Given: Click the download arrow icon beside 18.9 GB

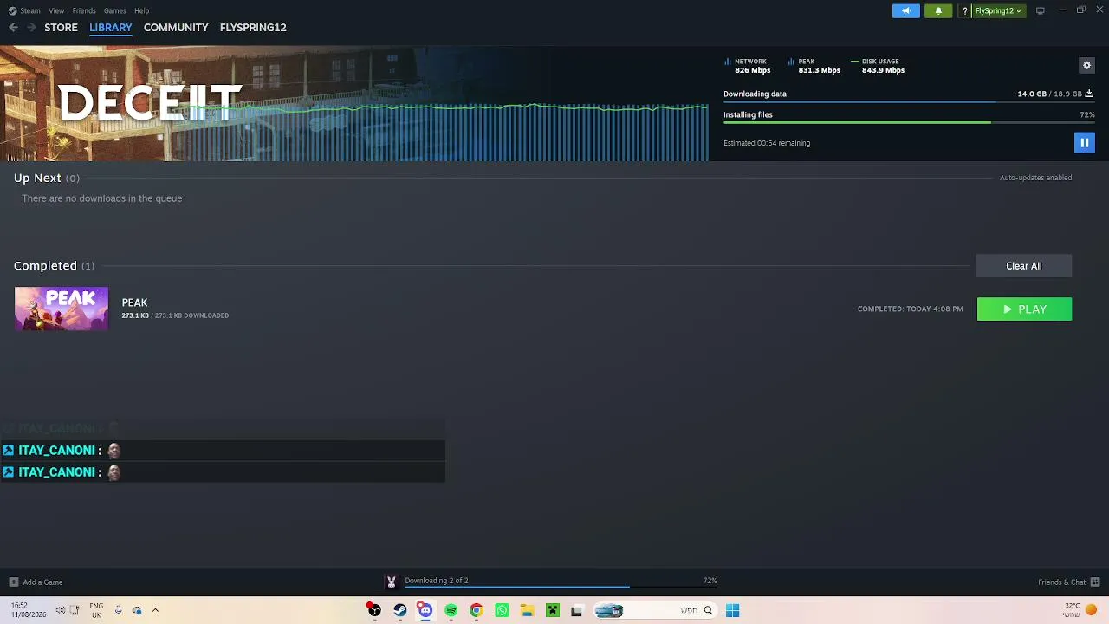Looking at the screenshot, I should click(1089, 94).
